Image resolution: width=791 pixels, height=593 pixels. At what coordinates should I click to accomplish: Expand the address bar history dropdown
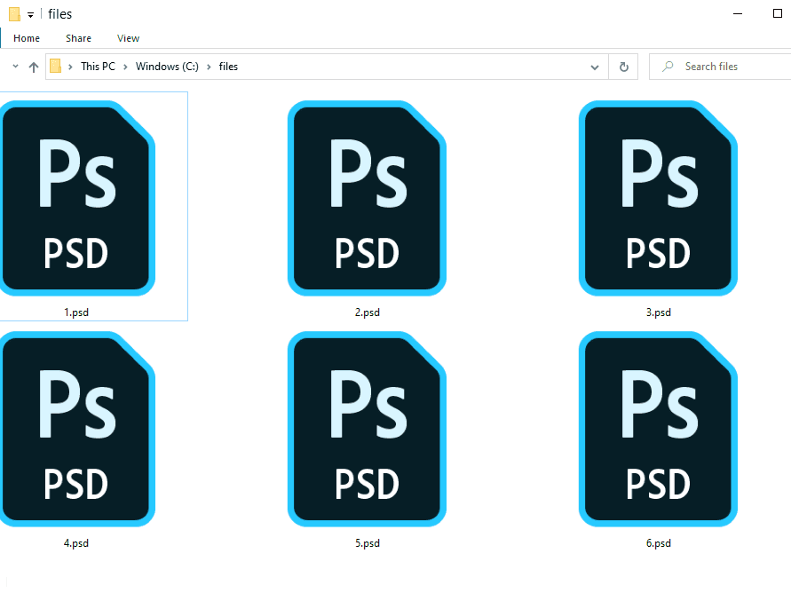pos(595,67)
